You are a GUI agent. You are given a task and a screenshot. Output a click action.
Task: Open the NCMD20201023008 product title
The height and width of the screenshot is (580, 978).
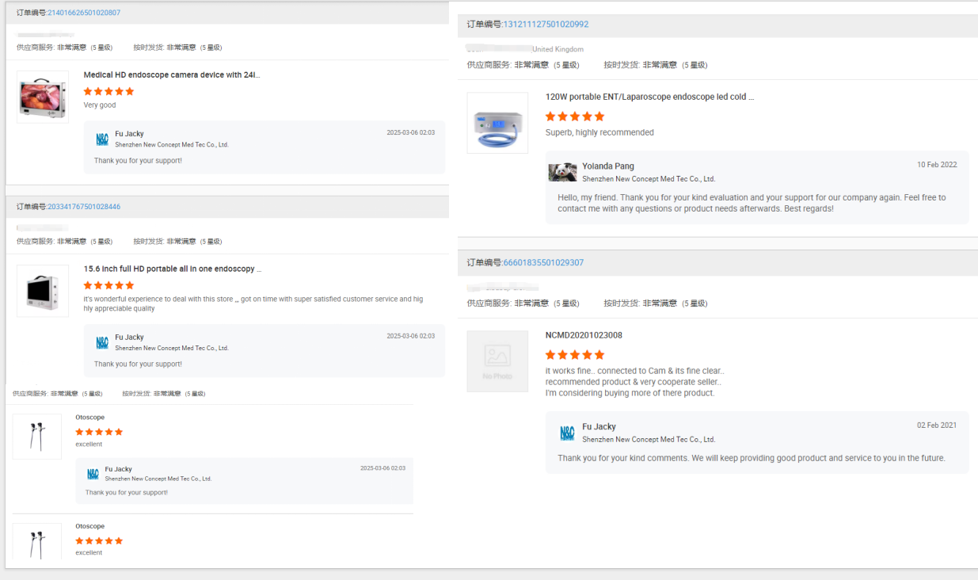click(584, 335)
